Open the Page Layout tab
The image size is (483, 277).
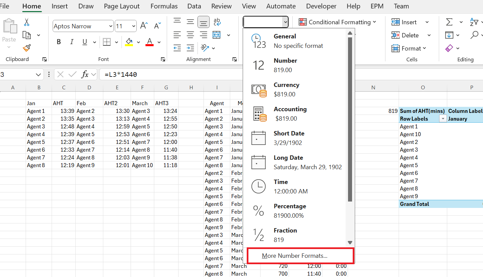(122, 6)
